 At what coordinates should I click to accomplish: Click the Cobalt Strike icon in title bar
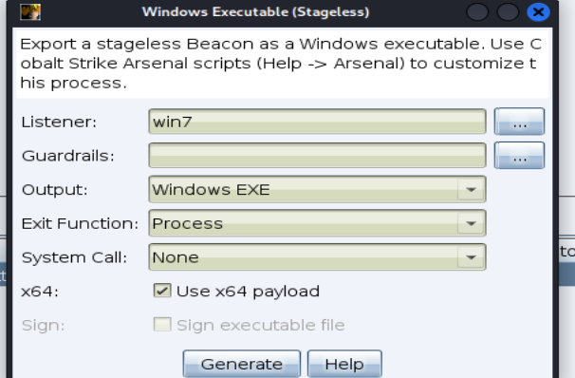click(30, 11)
